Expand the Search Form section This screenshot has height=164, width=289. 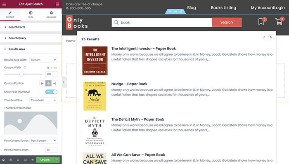click(31, 27)
